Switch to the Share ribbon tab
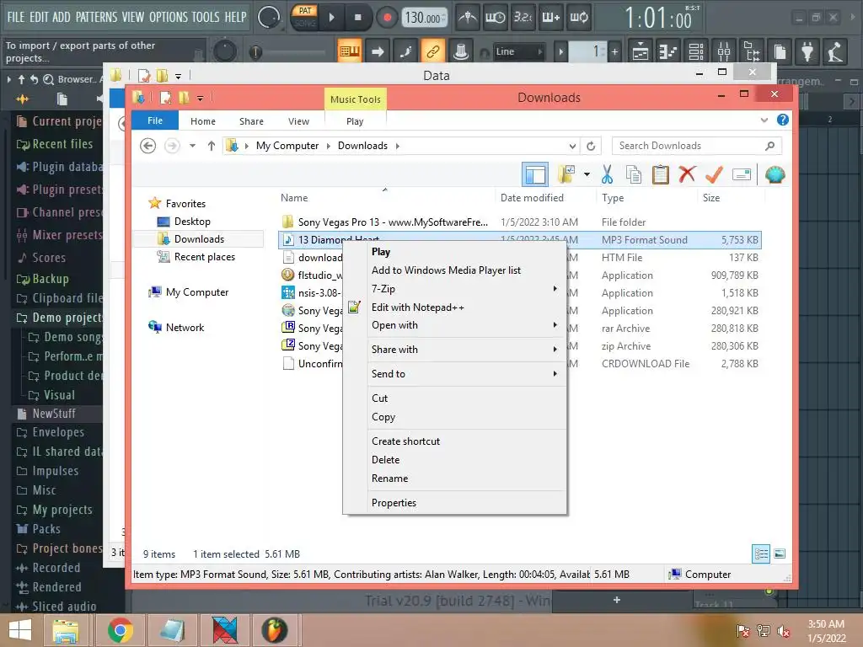This screenshot has height=647, width=863. [x=251, y=121]
